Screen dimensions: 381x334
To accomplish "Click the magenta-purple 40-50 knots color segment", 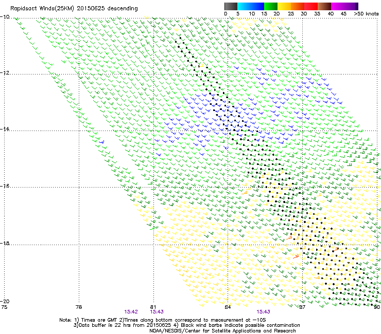I will coord(344,6).
